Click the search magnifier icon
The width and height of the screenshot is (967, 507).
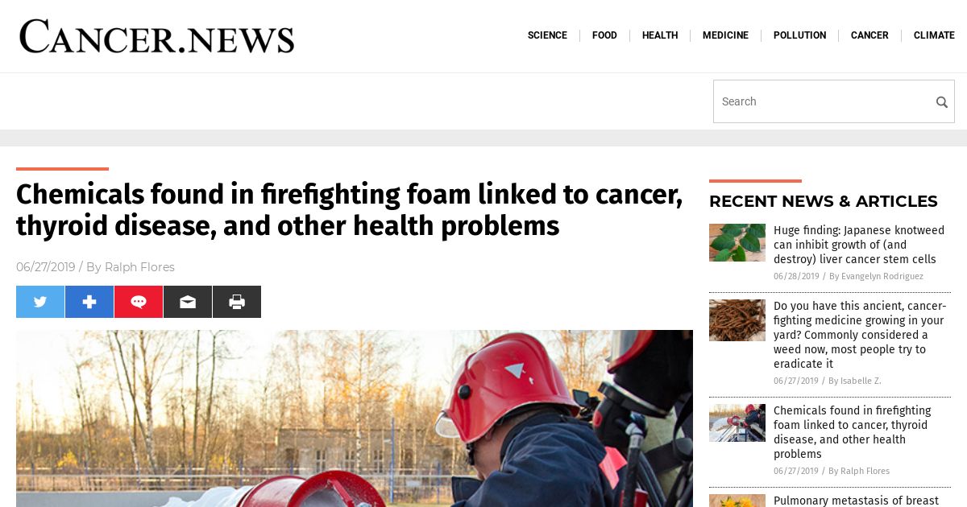pos(941,102)
